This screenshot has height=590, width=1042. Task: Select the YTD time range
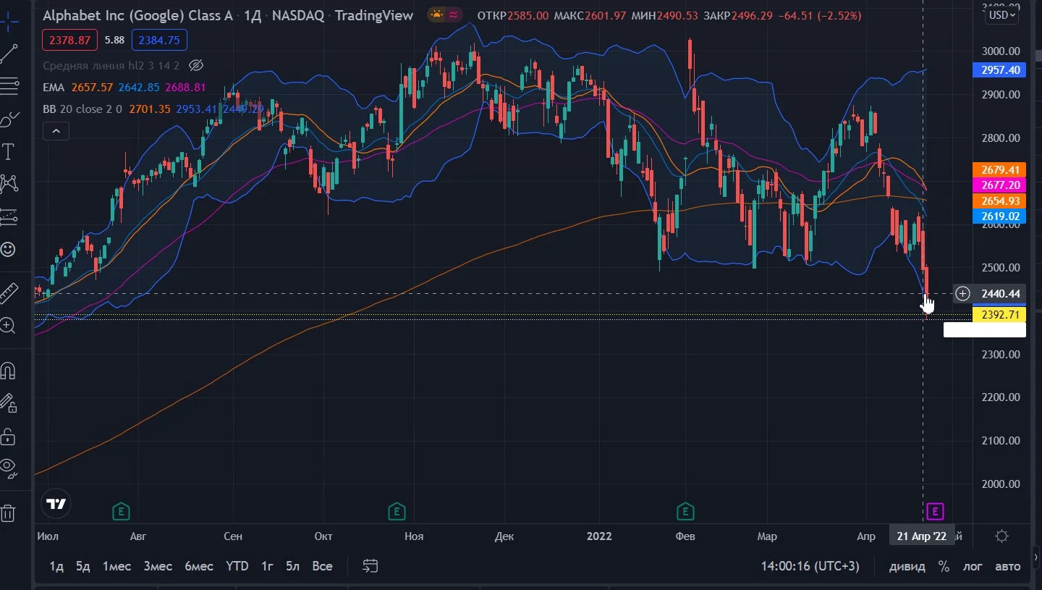coord(237,566)
